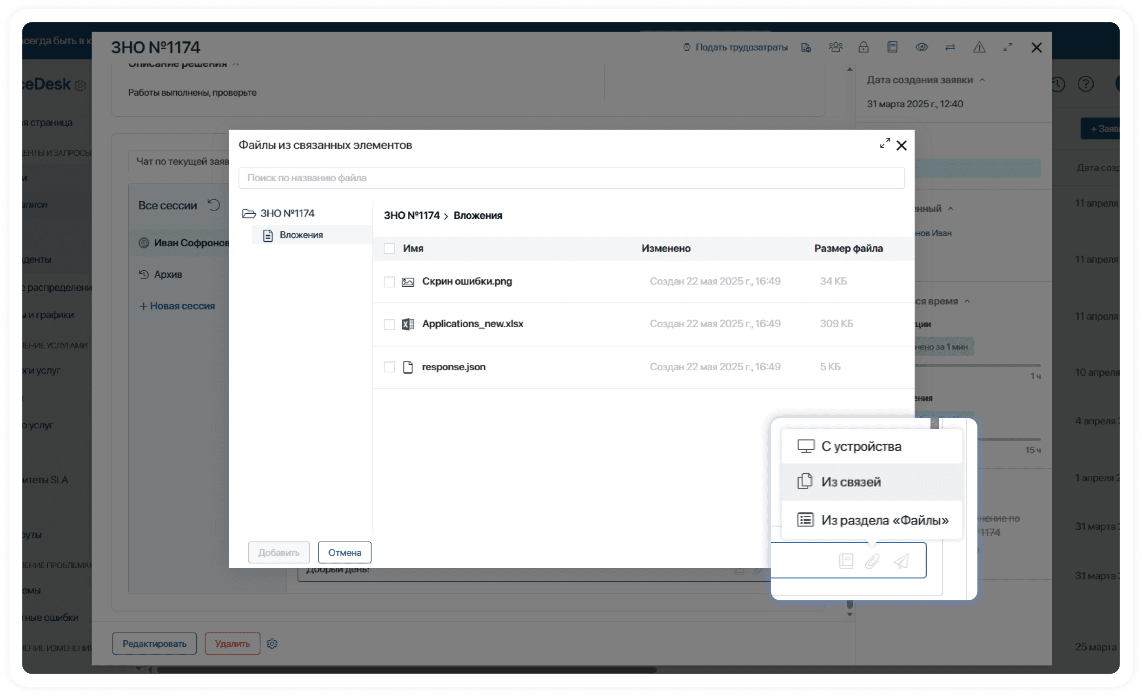Check the box for Скрин ошибки.png
This screenshot has height=696, width=1142.
click(x=389, y=282)
